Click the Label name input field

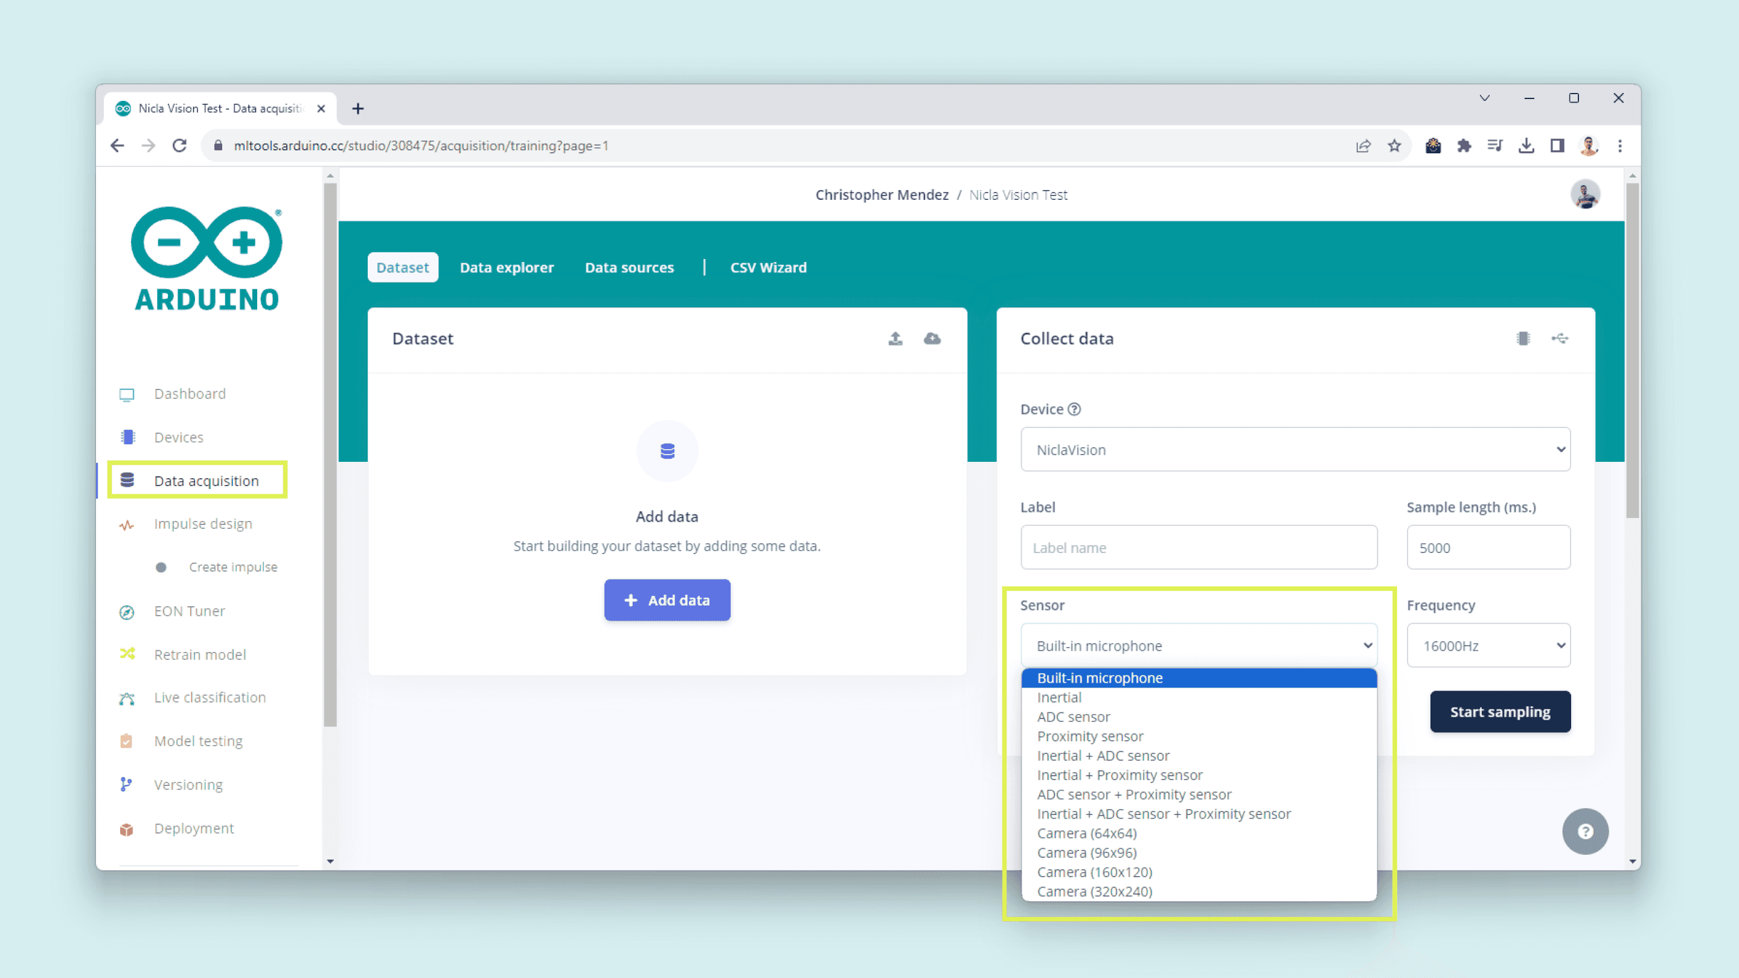pyautogui.click(x=1198, y=548)
